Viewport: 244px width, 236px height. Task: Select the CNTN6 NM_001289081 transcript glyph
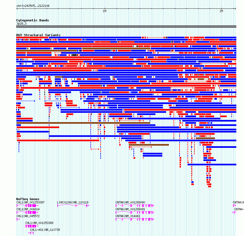(x=135, y=212)
